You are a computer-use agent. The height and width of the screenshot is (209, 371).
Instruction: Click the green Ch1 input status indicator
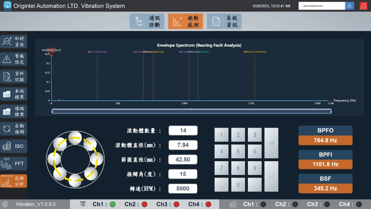point(113,204)
